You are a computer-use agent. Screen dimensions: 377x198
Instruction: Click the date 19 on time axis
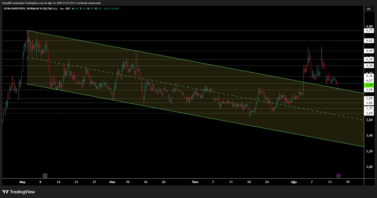pyautogui.click(x=348, y=182)
